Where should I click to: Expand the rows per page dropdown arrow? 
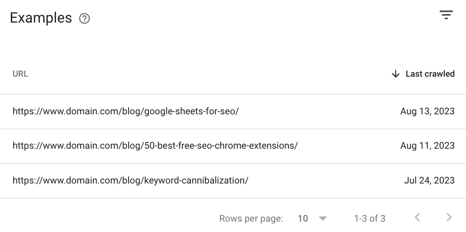pyautogui.click(x=322, y=219)
